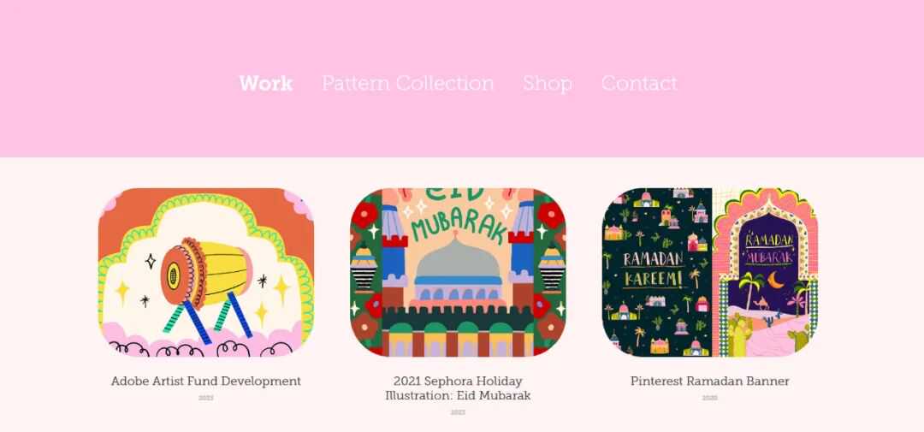Click the Pinterest Ramadan Banner title
The width and height of the screenshot is (924, 432).
(710, 382)
